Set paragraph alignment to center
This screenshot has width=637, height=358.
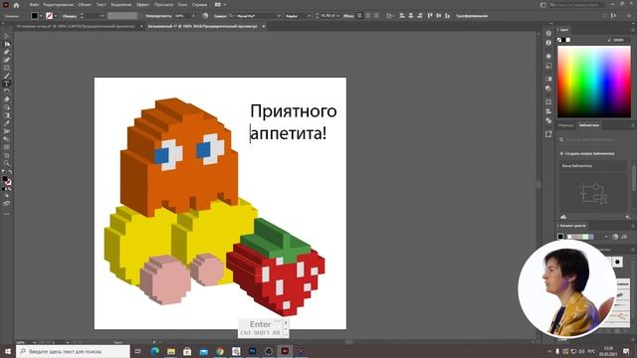pos(368,16)
